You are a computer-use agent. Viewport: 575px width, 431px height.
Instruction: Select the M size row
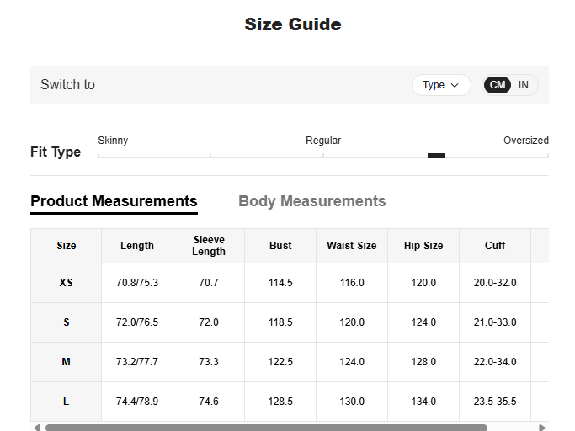(x=66, y=362)
